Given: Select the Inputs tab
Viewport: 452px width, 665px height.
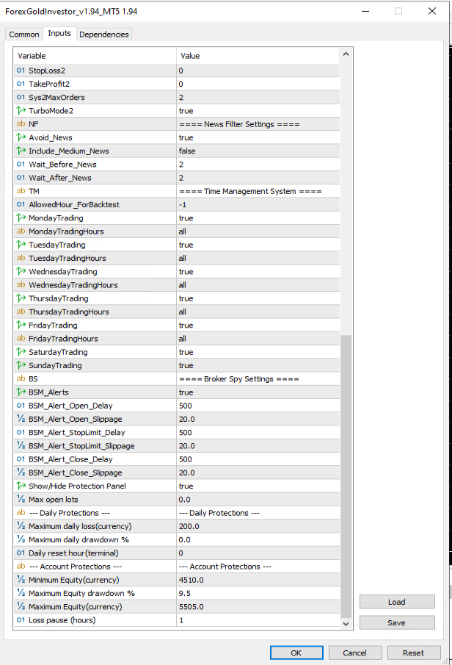Looking at the screenshot, I should pos(59,33).
